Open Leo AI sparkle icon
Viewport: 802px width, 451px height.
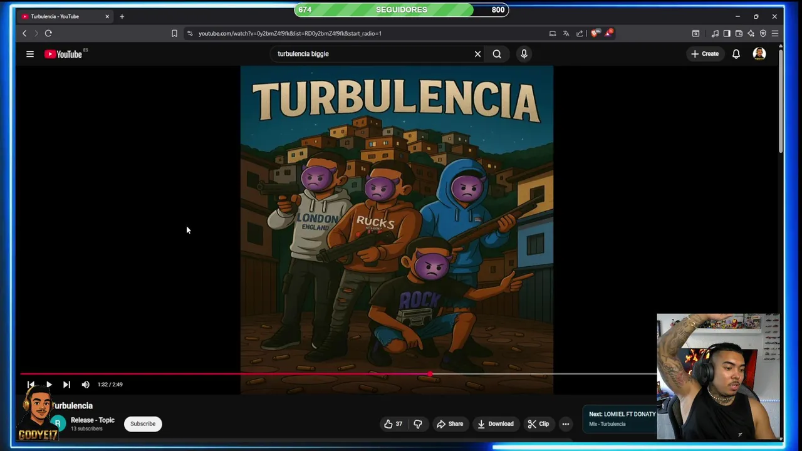pos(751,33)
